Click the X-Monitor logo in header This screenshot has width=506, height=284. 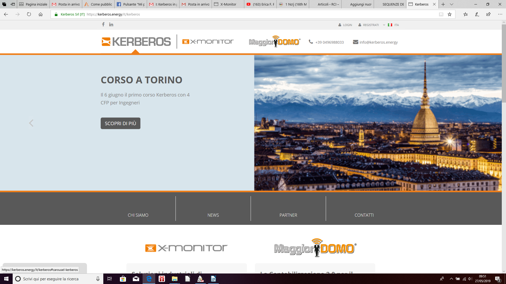pyautogui.click(x=208, y=42)
